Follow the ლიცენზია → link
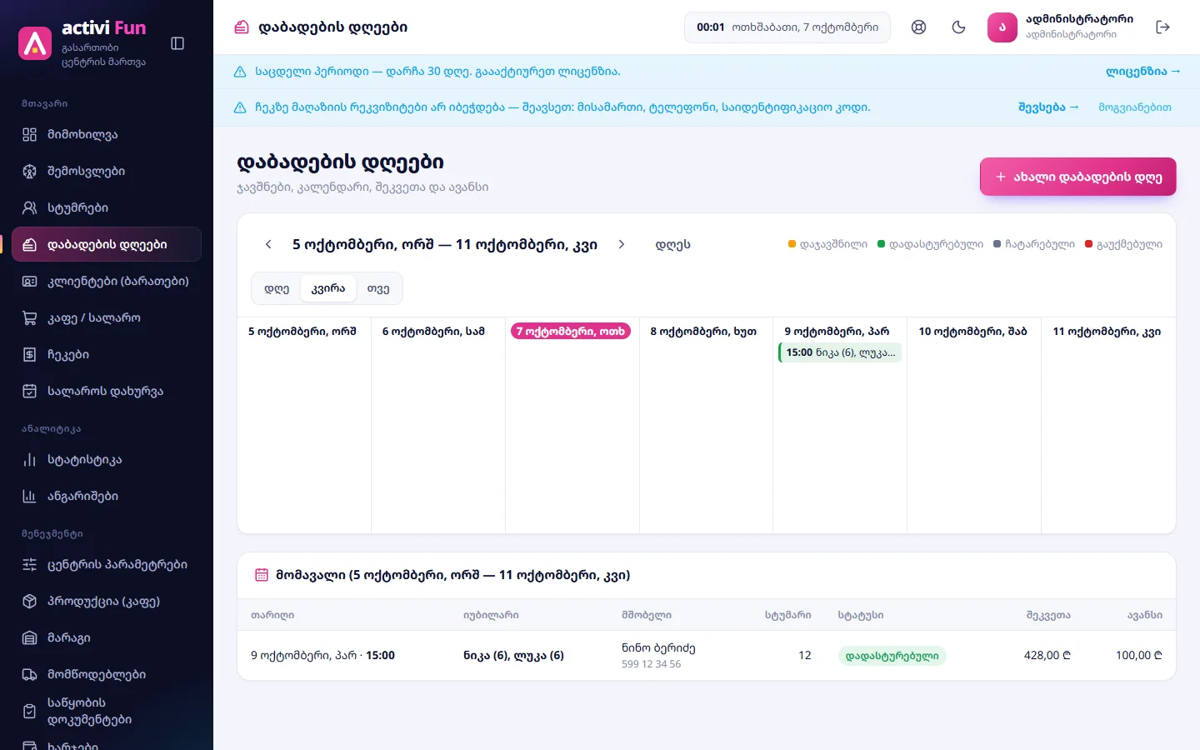Image resolution: width=1200 pixels, height=750 pixels. click(1143, 72)
